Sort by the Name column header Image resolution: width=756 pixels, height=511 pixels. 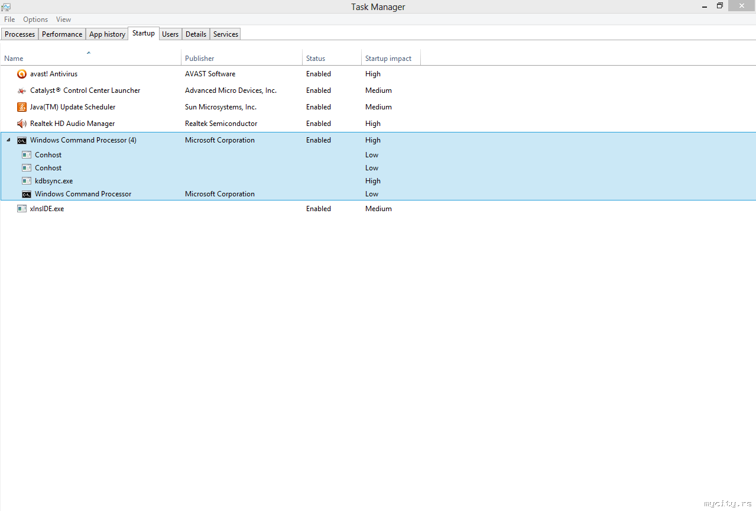coord(90,58)
